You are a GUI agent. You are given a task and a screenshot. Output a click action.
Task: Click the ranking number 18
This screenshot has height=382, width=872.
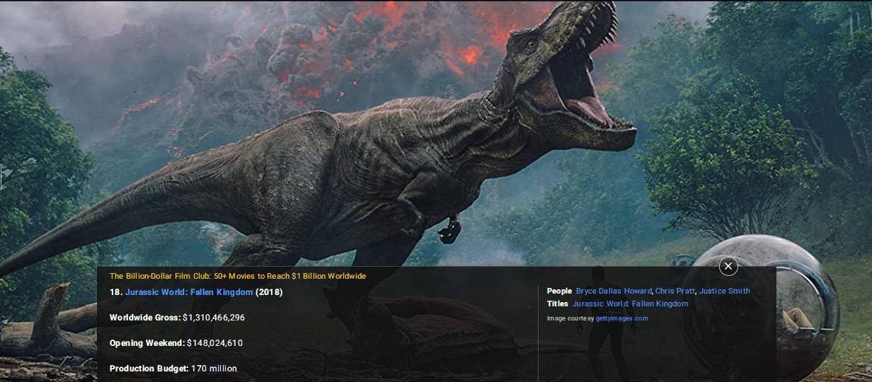pyautogui.click(x=116, y=292)
